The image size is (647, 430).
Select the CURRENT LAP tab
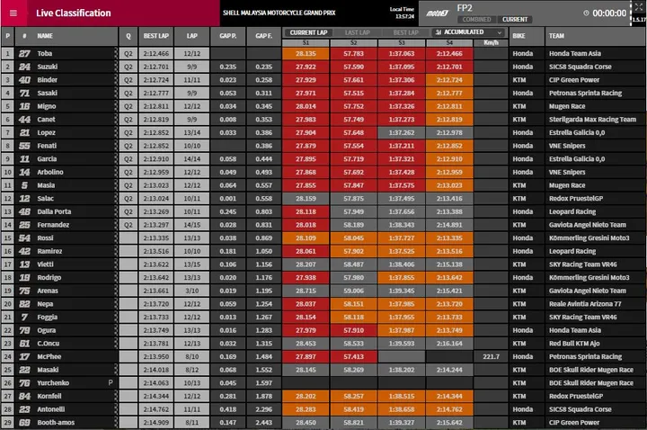[x=308, y=32]
